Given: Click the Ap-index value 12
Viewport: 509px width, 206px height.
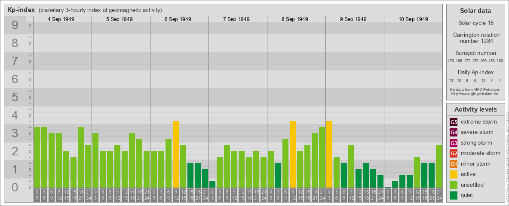Looking at the screenshot, I should point(483,80).
